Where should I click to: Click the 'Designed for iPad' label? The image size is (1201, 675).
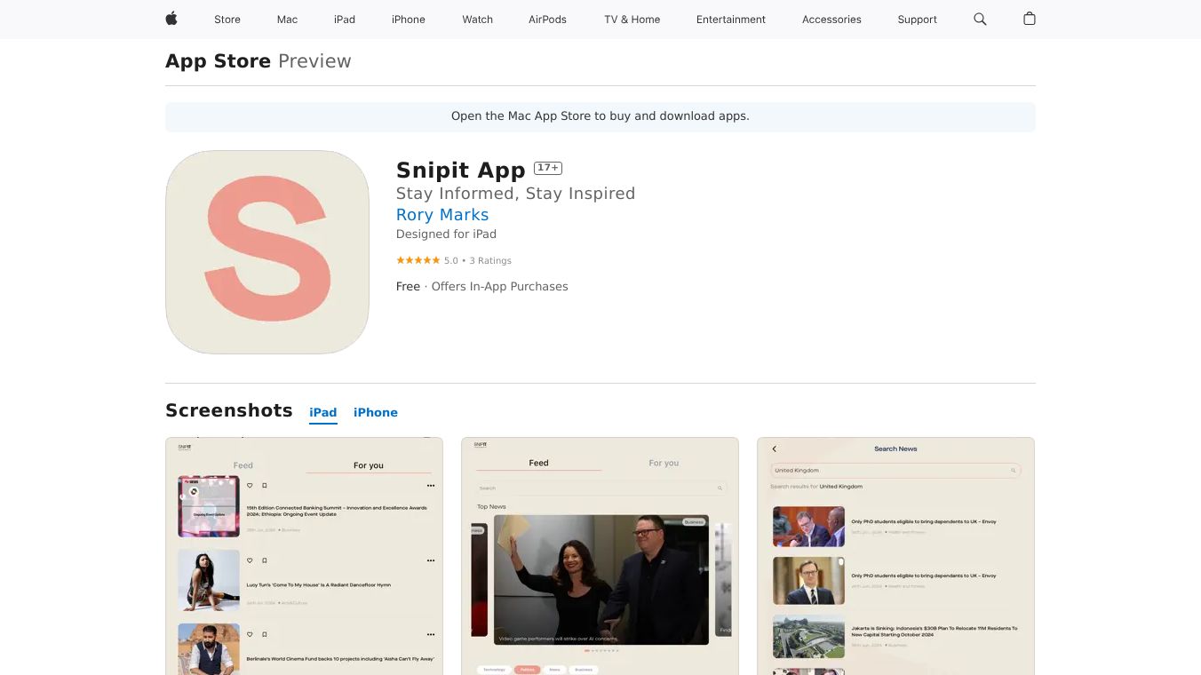click(446, 234)
